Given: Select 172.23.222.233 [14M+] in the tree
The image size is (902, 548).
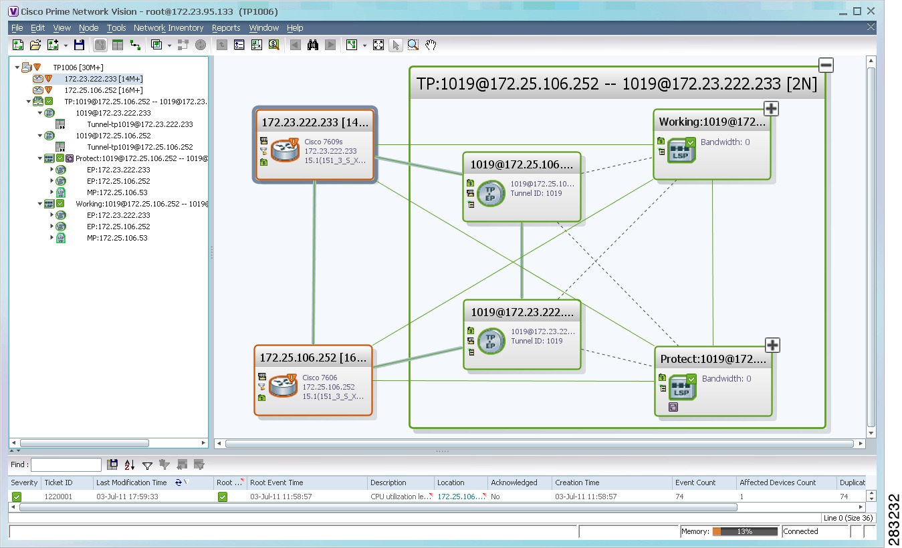Looking at the screenshot, I should tap(104, 79).
